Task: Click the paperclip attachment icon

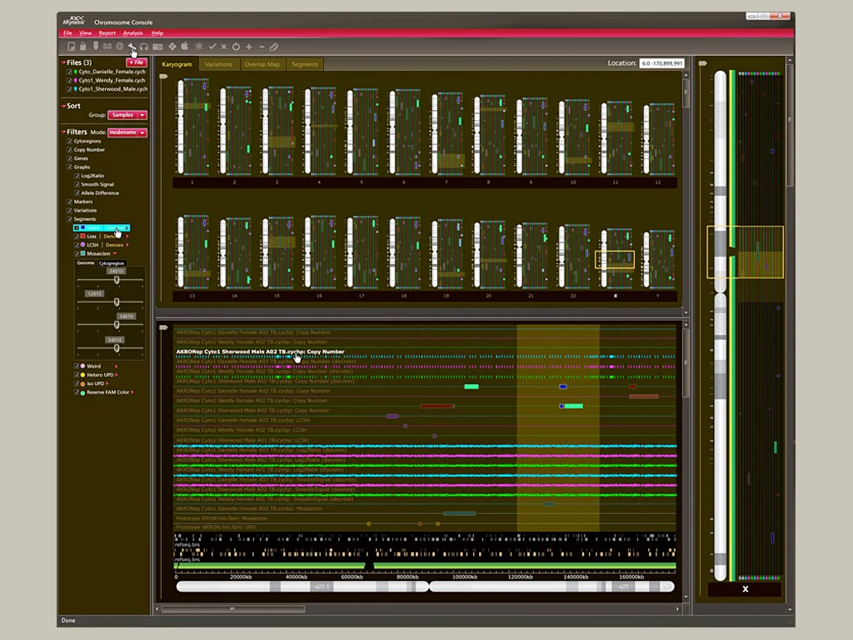Action: (x=273, y=47)
